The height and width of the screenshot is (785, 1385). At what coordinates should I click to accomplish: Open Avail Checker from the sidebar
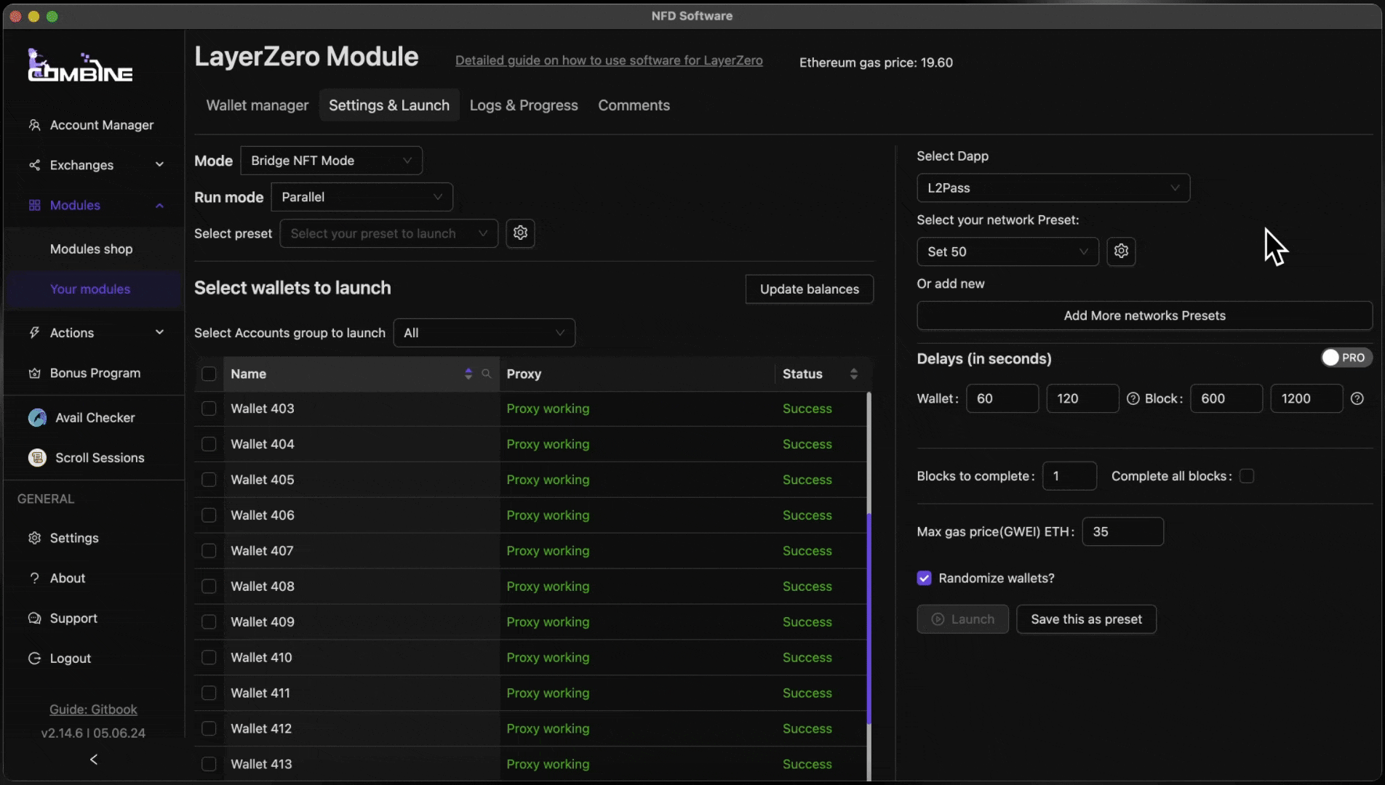click(x=95, y=418)
